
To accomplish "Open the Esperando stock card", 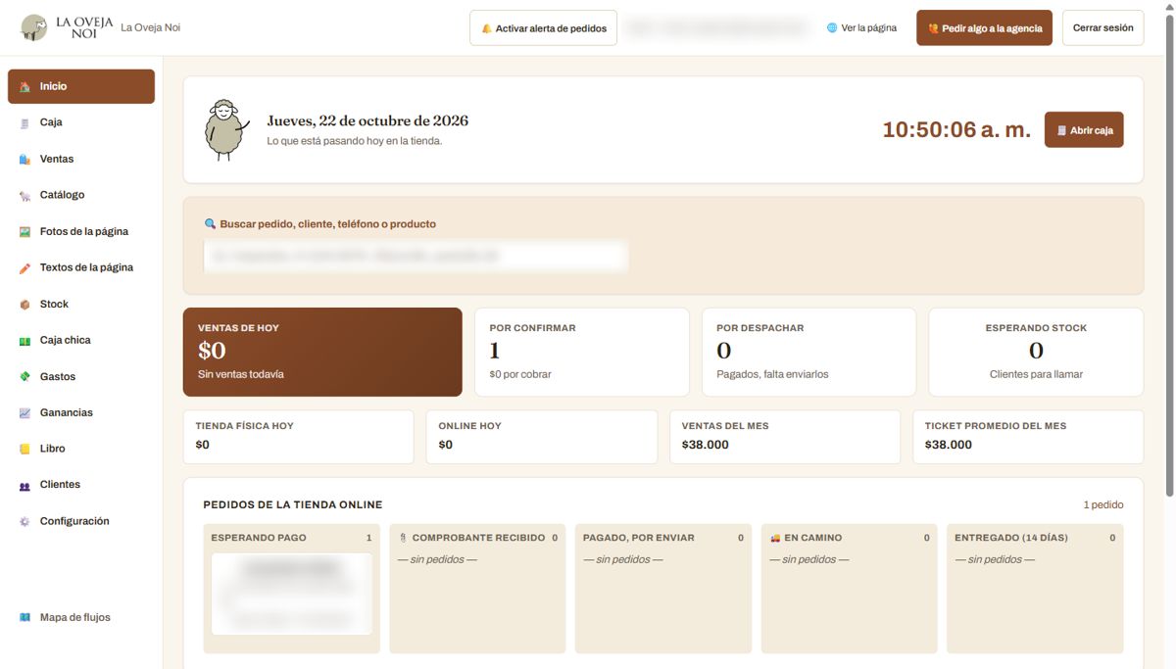I will (x=1036, y=353).
